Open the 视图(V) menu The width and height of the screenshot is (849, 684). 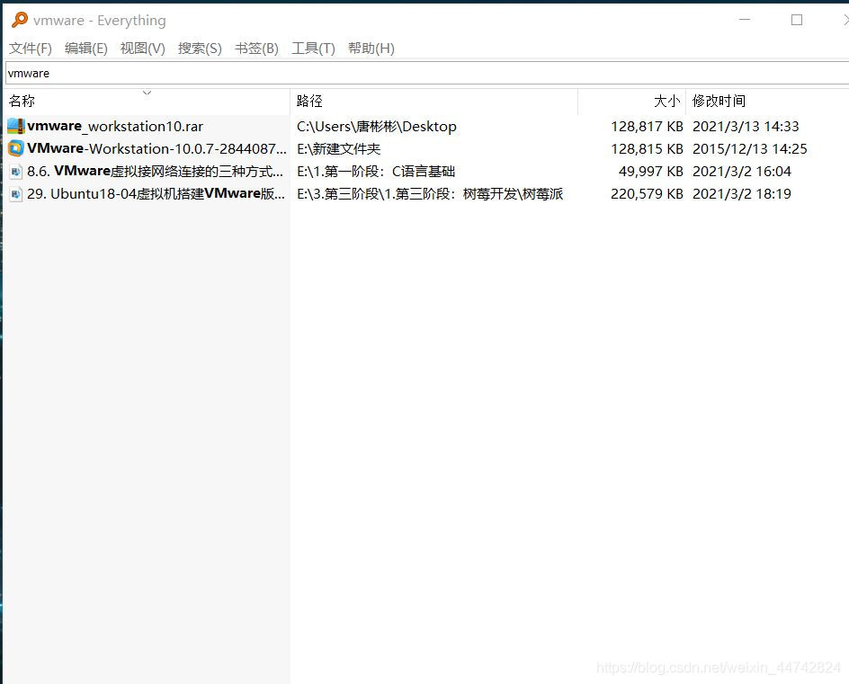[142, 49]
